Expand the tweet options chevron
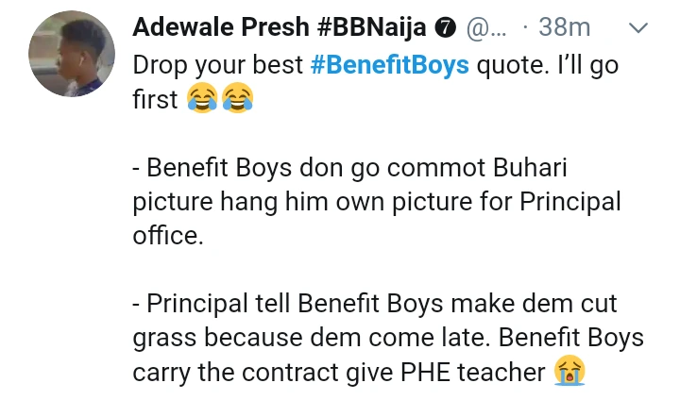 coord(638,28)
